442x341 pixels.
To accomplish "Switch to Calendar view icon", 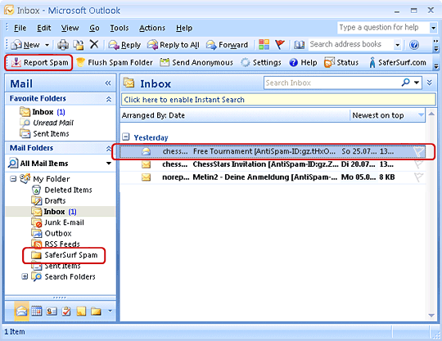I will click(37, 311).
